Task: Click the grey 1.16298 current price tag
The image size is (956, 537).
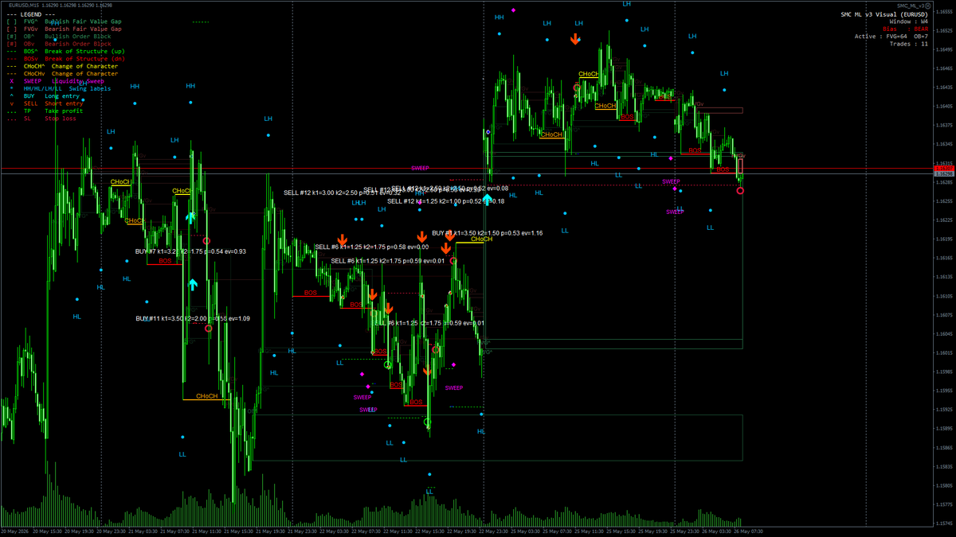Action: coord(944,173)
